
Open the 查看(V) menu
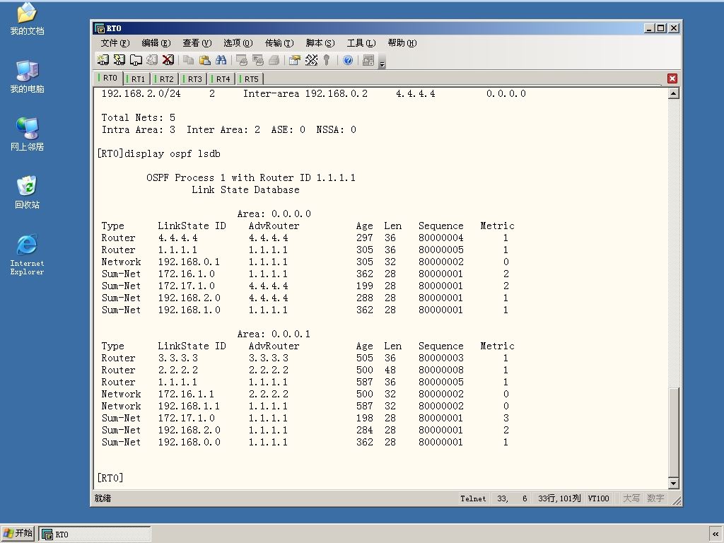point(197,43)
